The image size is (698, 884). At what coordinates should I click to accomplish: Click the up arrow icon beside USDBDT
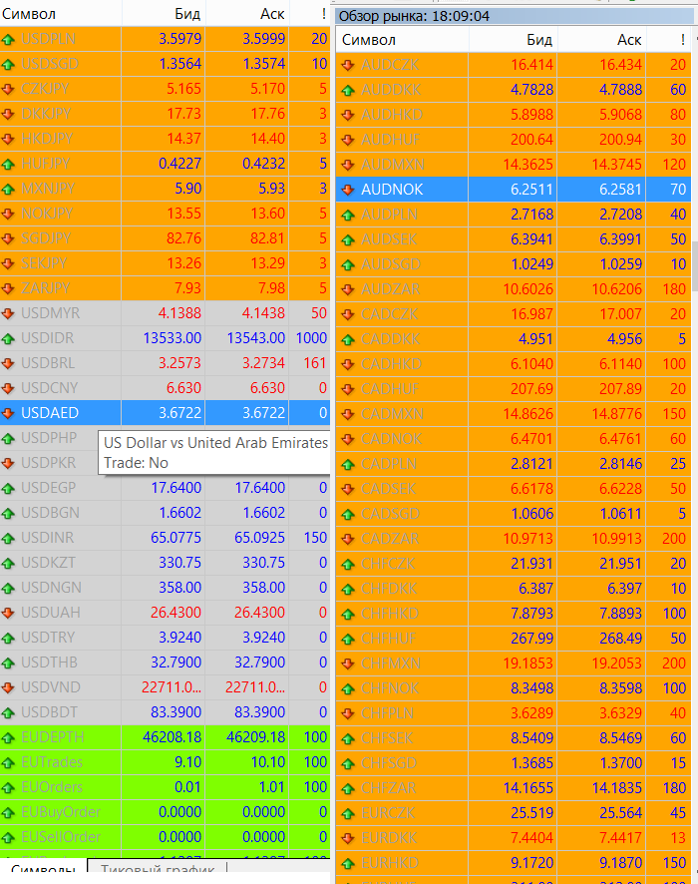point(8,712)
